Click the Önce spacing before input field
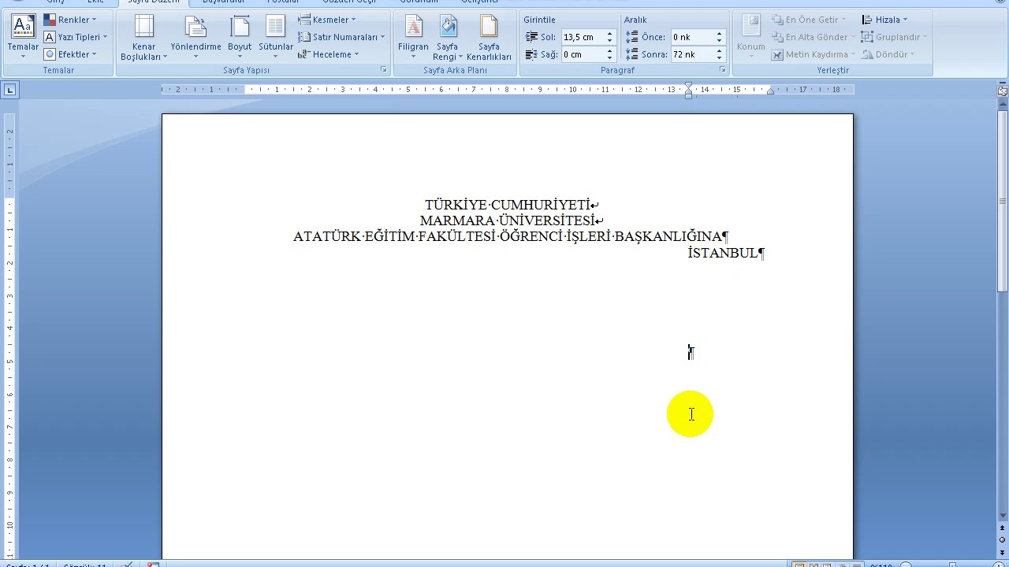This screenshot has width=1009, height=567. [692, 37]
